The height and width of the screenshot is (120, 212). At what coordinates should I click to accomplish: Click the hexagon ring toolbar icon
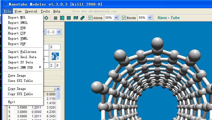click(46, 18)
